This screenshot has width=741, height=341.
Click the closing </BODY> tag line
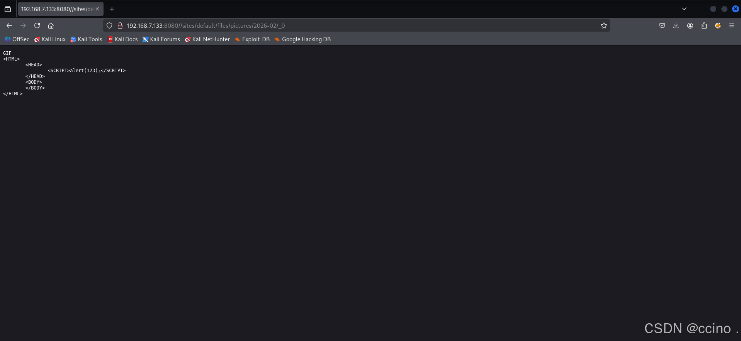35,88
